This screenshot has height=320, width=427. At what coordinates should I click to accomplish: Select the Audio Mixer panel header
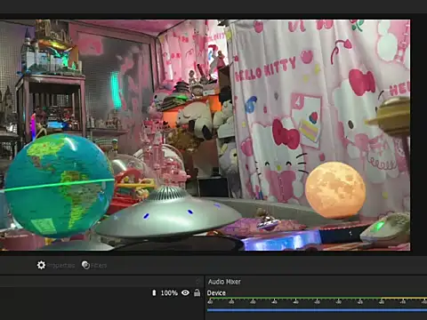pos(224,282)
